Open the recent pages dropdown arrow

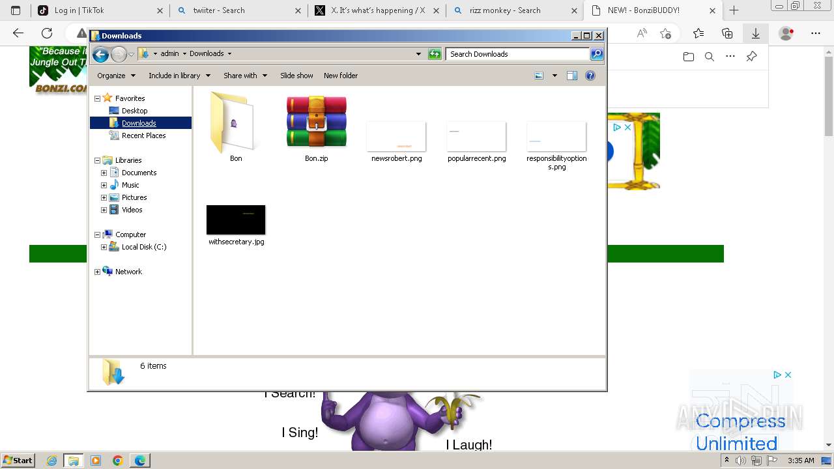[x=131, y=54]
